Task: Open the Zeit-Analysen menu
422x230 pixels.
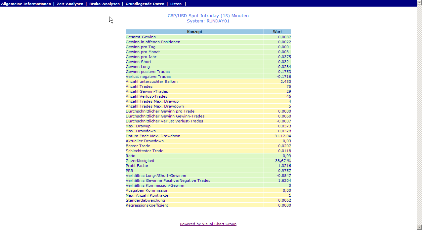Action: pyautogui.click(x=70, y=4)
